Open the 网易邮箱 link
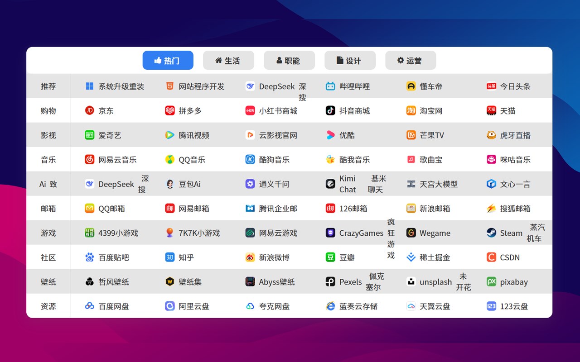The height and width of the screenshot is (362, 580). click(194, 208)
